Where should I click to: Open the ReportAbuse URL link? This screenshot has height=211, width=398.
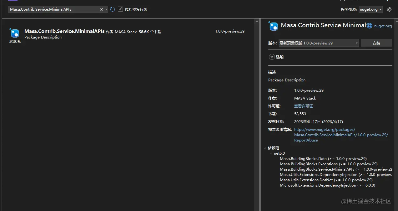tap(341, 135)
